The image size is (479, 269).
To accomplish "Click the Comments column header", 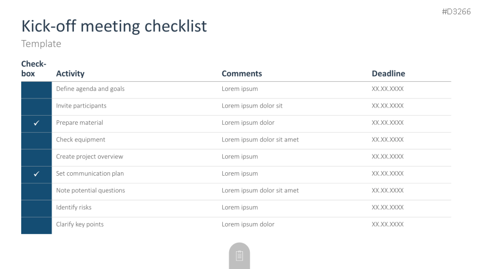I will (242, 73).
